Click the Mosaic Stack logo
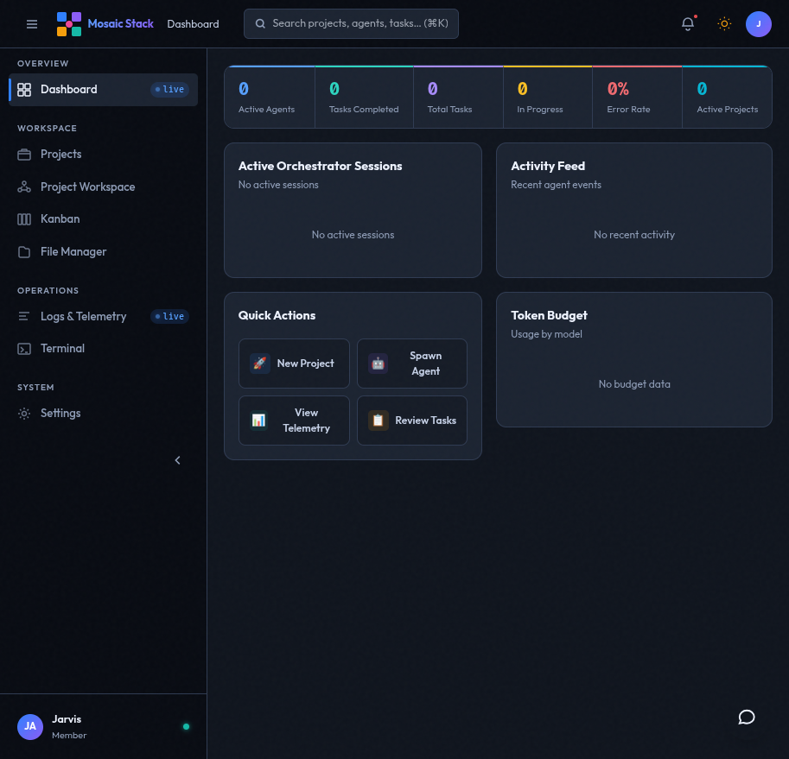This screenshot has width=789, height=759. [x=69, y=24]
